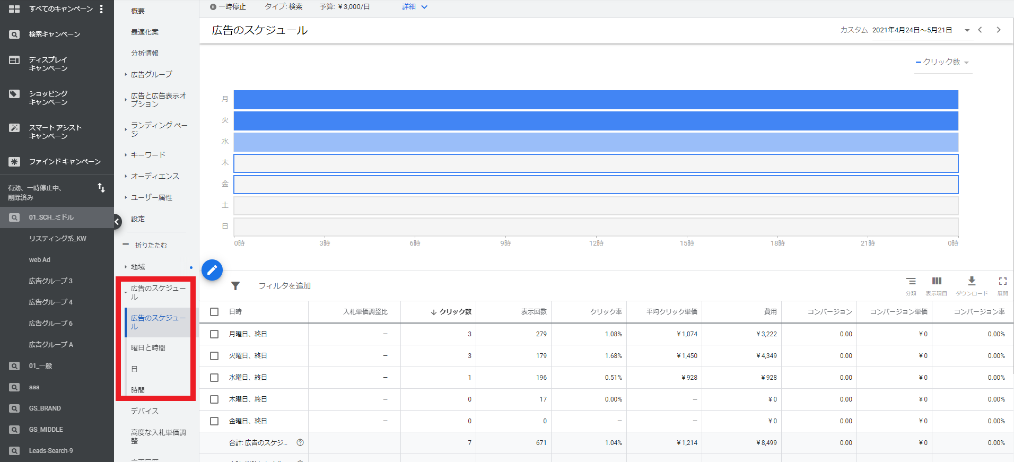
Task: Click the 月 Monday schedule bar
Action: click(596, 100)
